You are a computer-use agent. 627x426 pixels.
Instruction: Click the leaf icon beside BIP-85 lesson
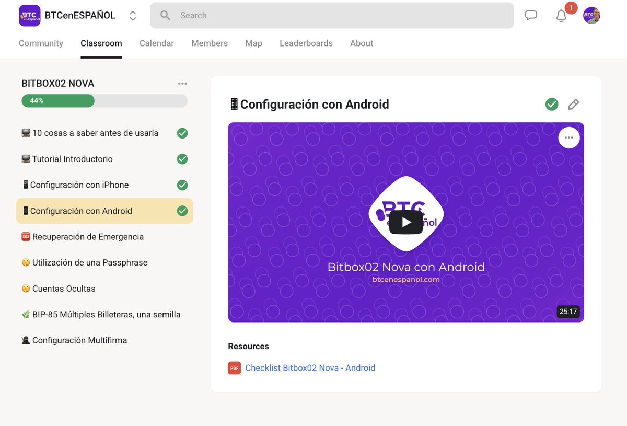tap(26, 315)
